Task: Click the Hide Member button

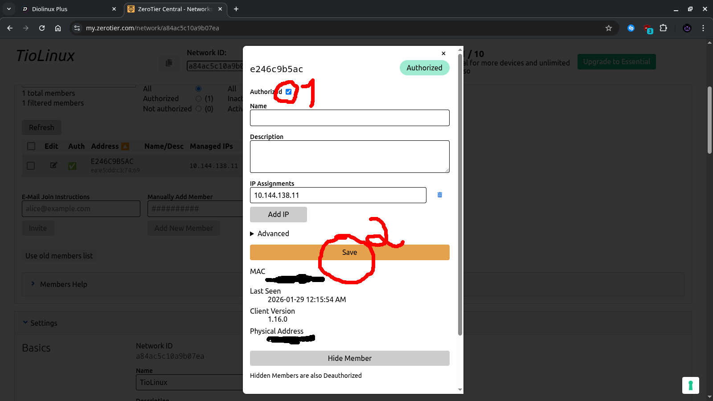Action: pos(349,358)
